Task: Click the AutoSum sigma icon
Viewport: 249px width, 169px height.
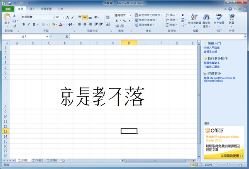Action: 183,15
